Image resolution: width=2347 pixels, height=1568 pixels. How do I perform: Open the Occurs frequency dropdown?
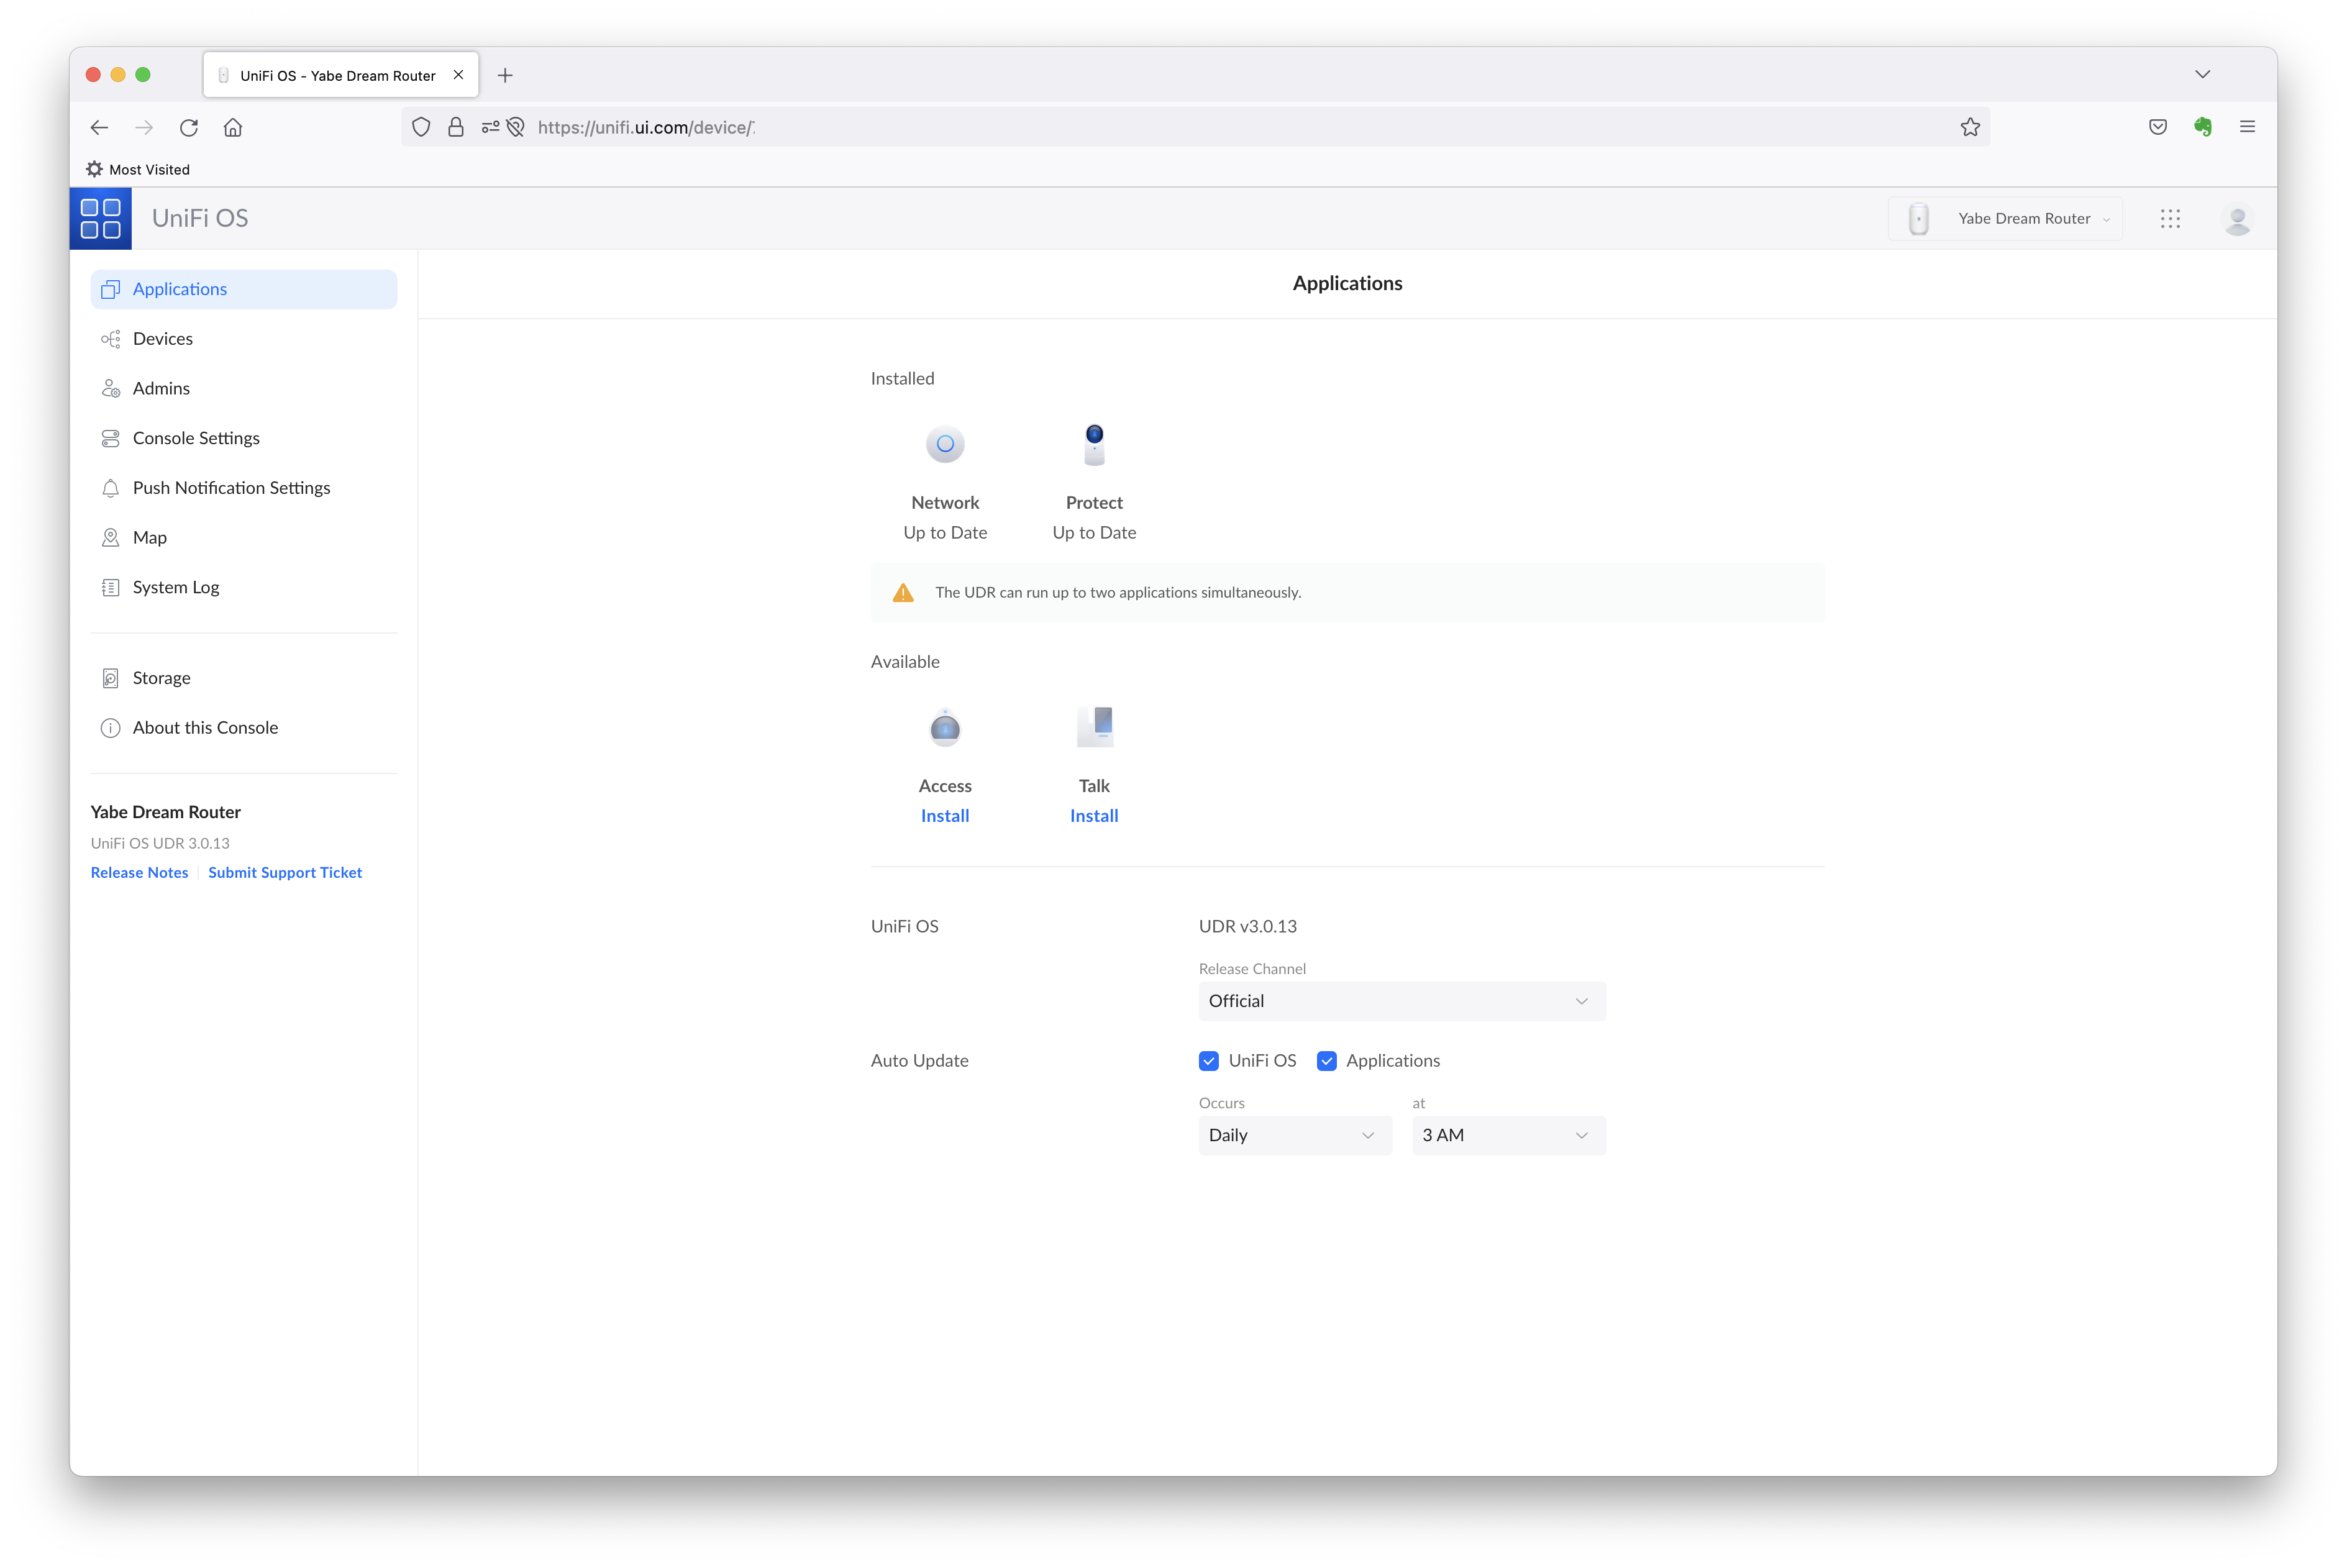click(x=1295, y=1135)
